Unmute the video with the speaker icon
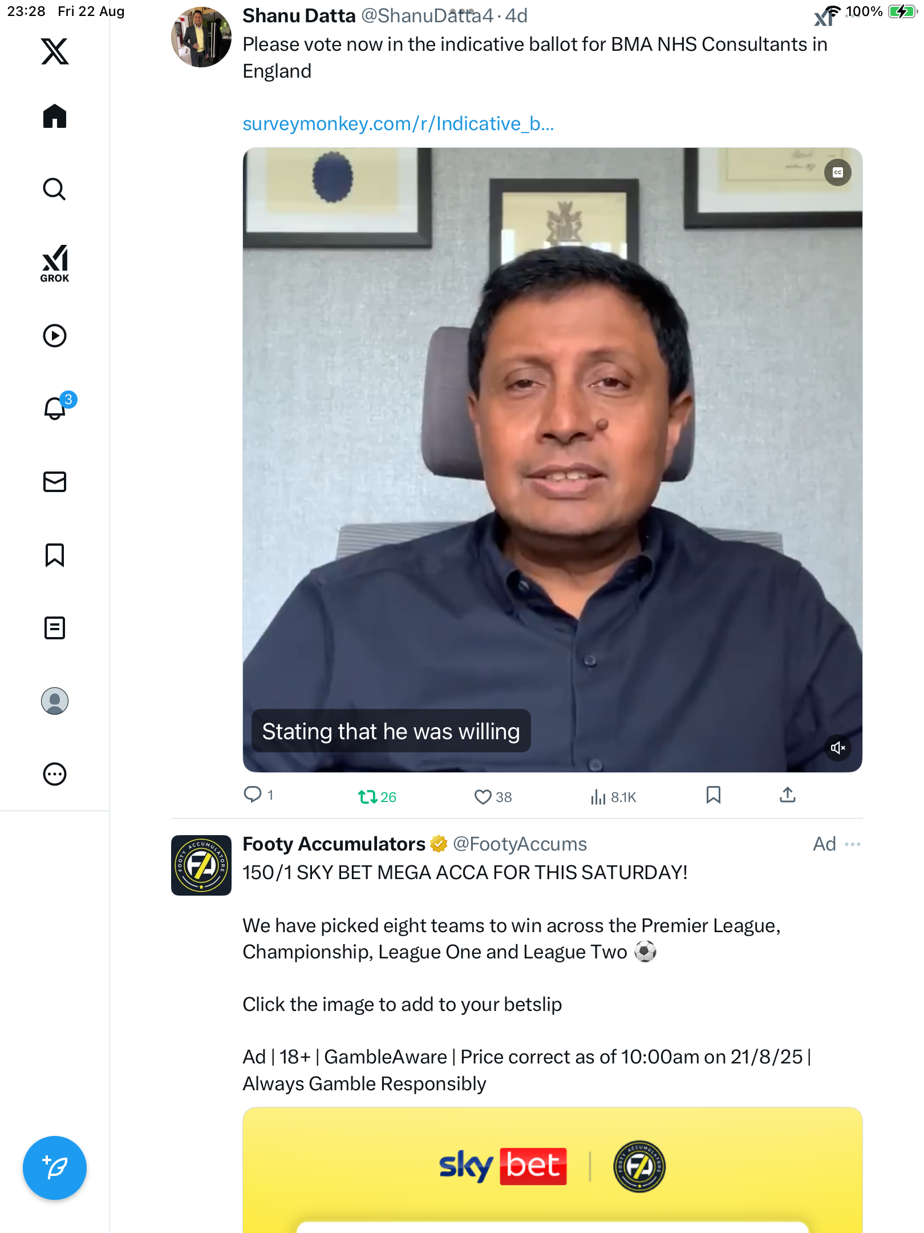This screenshot has height=1233, width=924. (x=837, y=748)
